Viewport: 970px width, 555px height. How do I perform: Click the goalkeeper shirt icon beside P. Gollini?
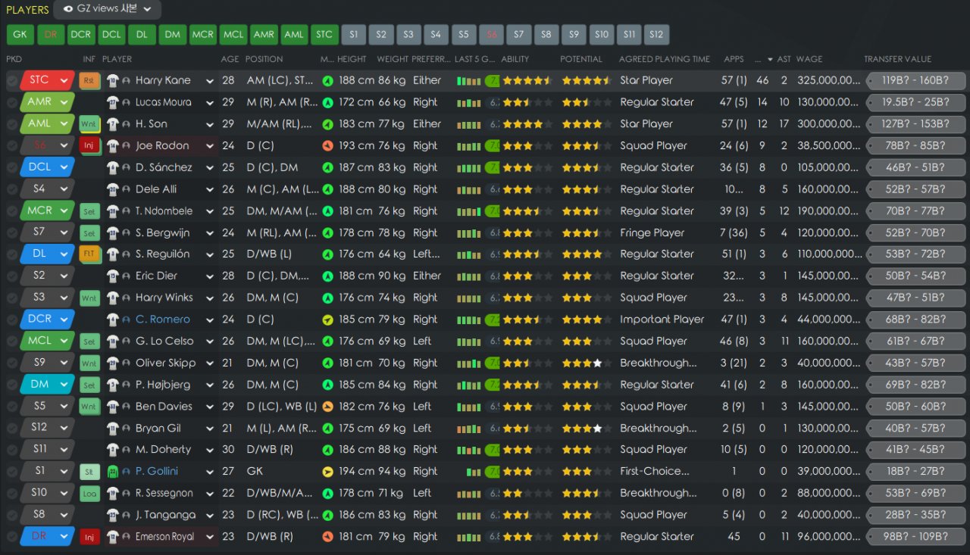(x=113, y=472)
